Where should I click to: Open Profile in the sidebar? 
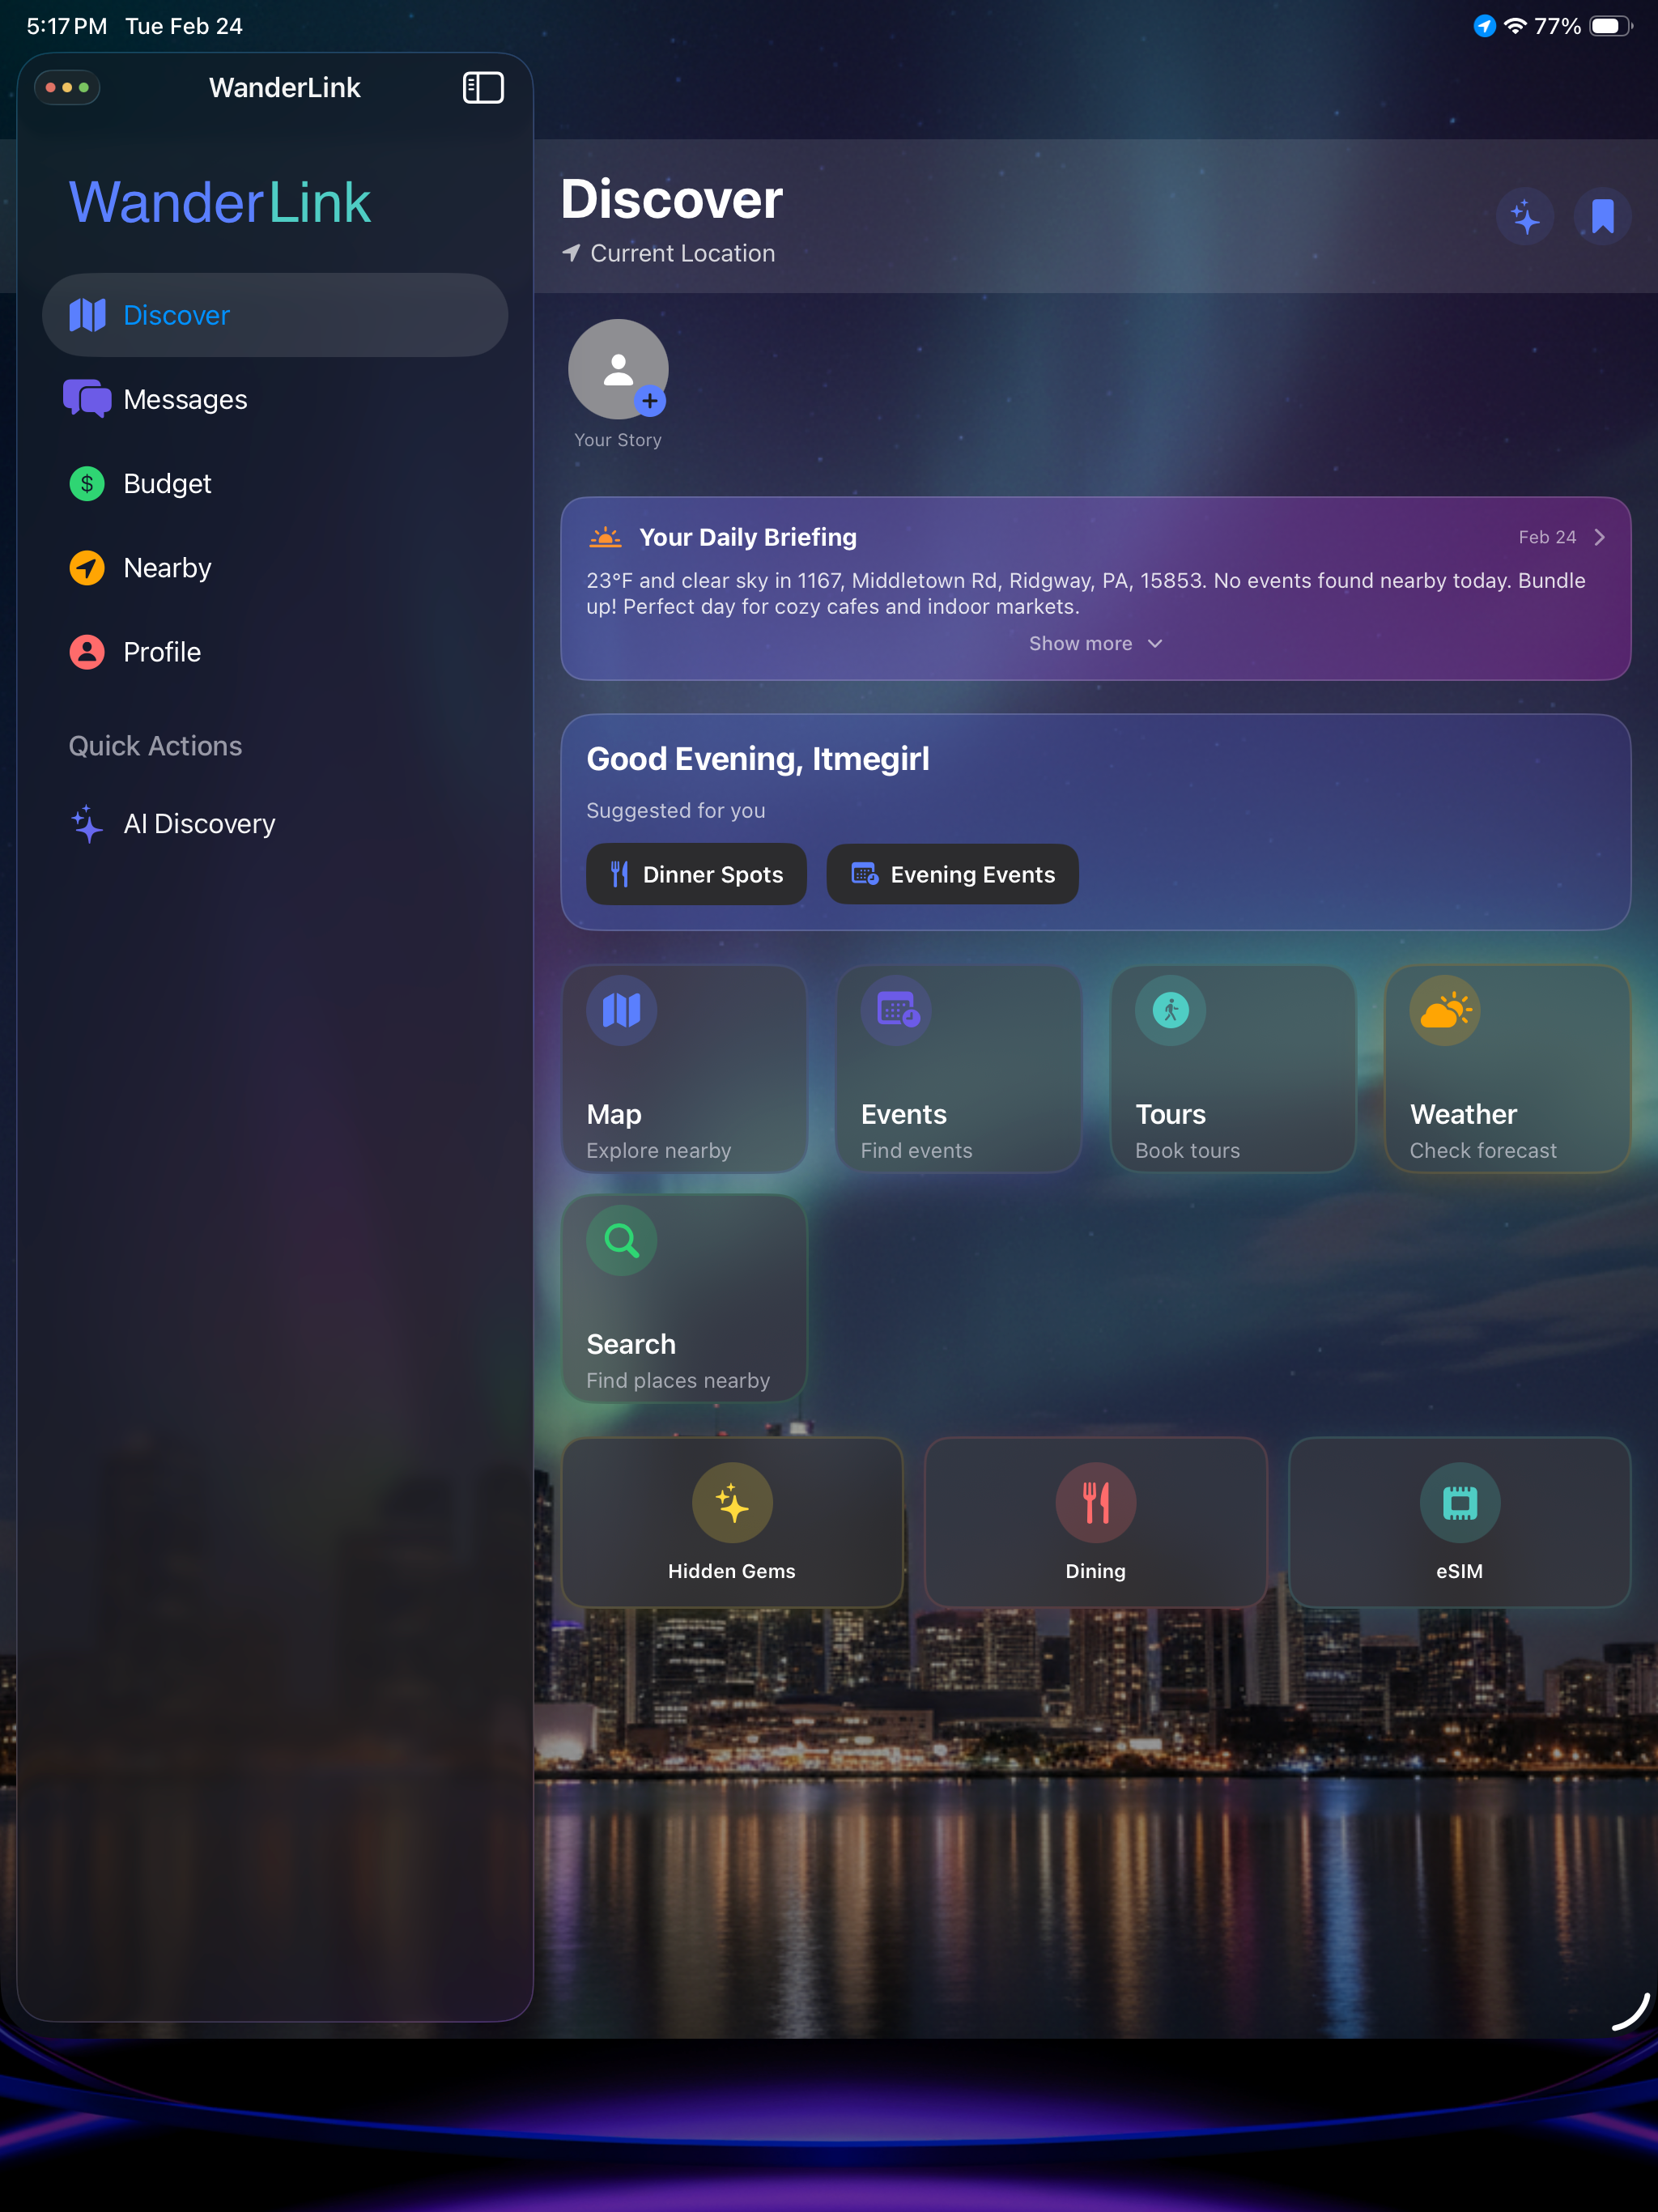275,651
